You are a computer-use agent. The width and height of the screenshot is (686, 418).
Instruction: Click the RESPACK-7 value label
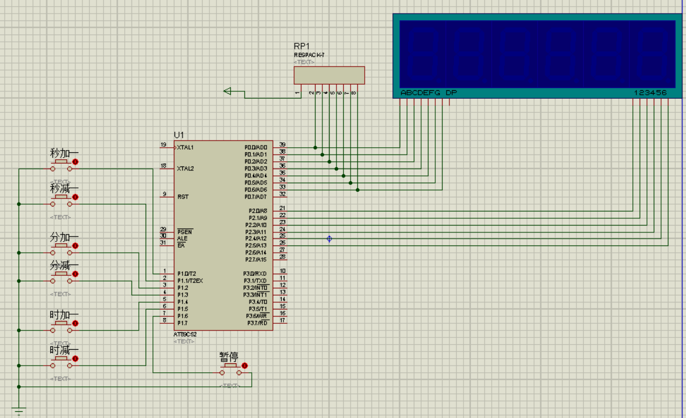coord(309,55)
